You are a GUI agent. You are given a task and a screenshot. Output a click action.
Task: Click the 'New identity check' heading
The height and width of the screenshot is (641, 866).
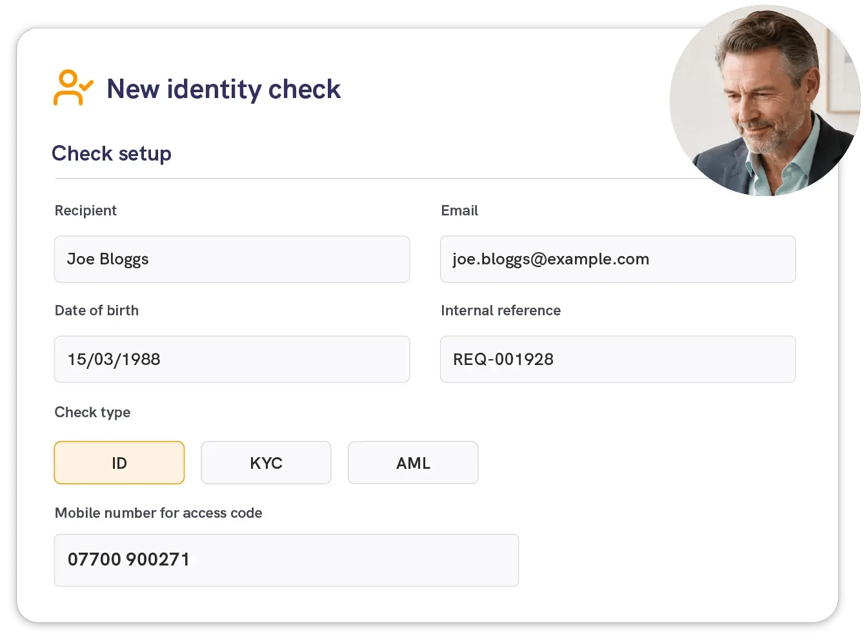click(223, 89)
